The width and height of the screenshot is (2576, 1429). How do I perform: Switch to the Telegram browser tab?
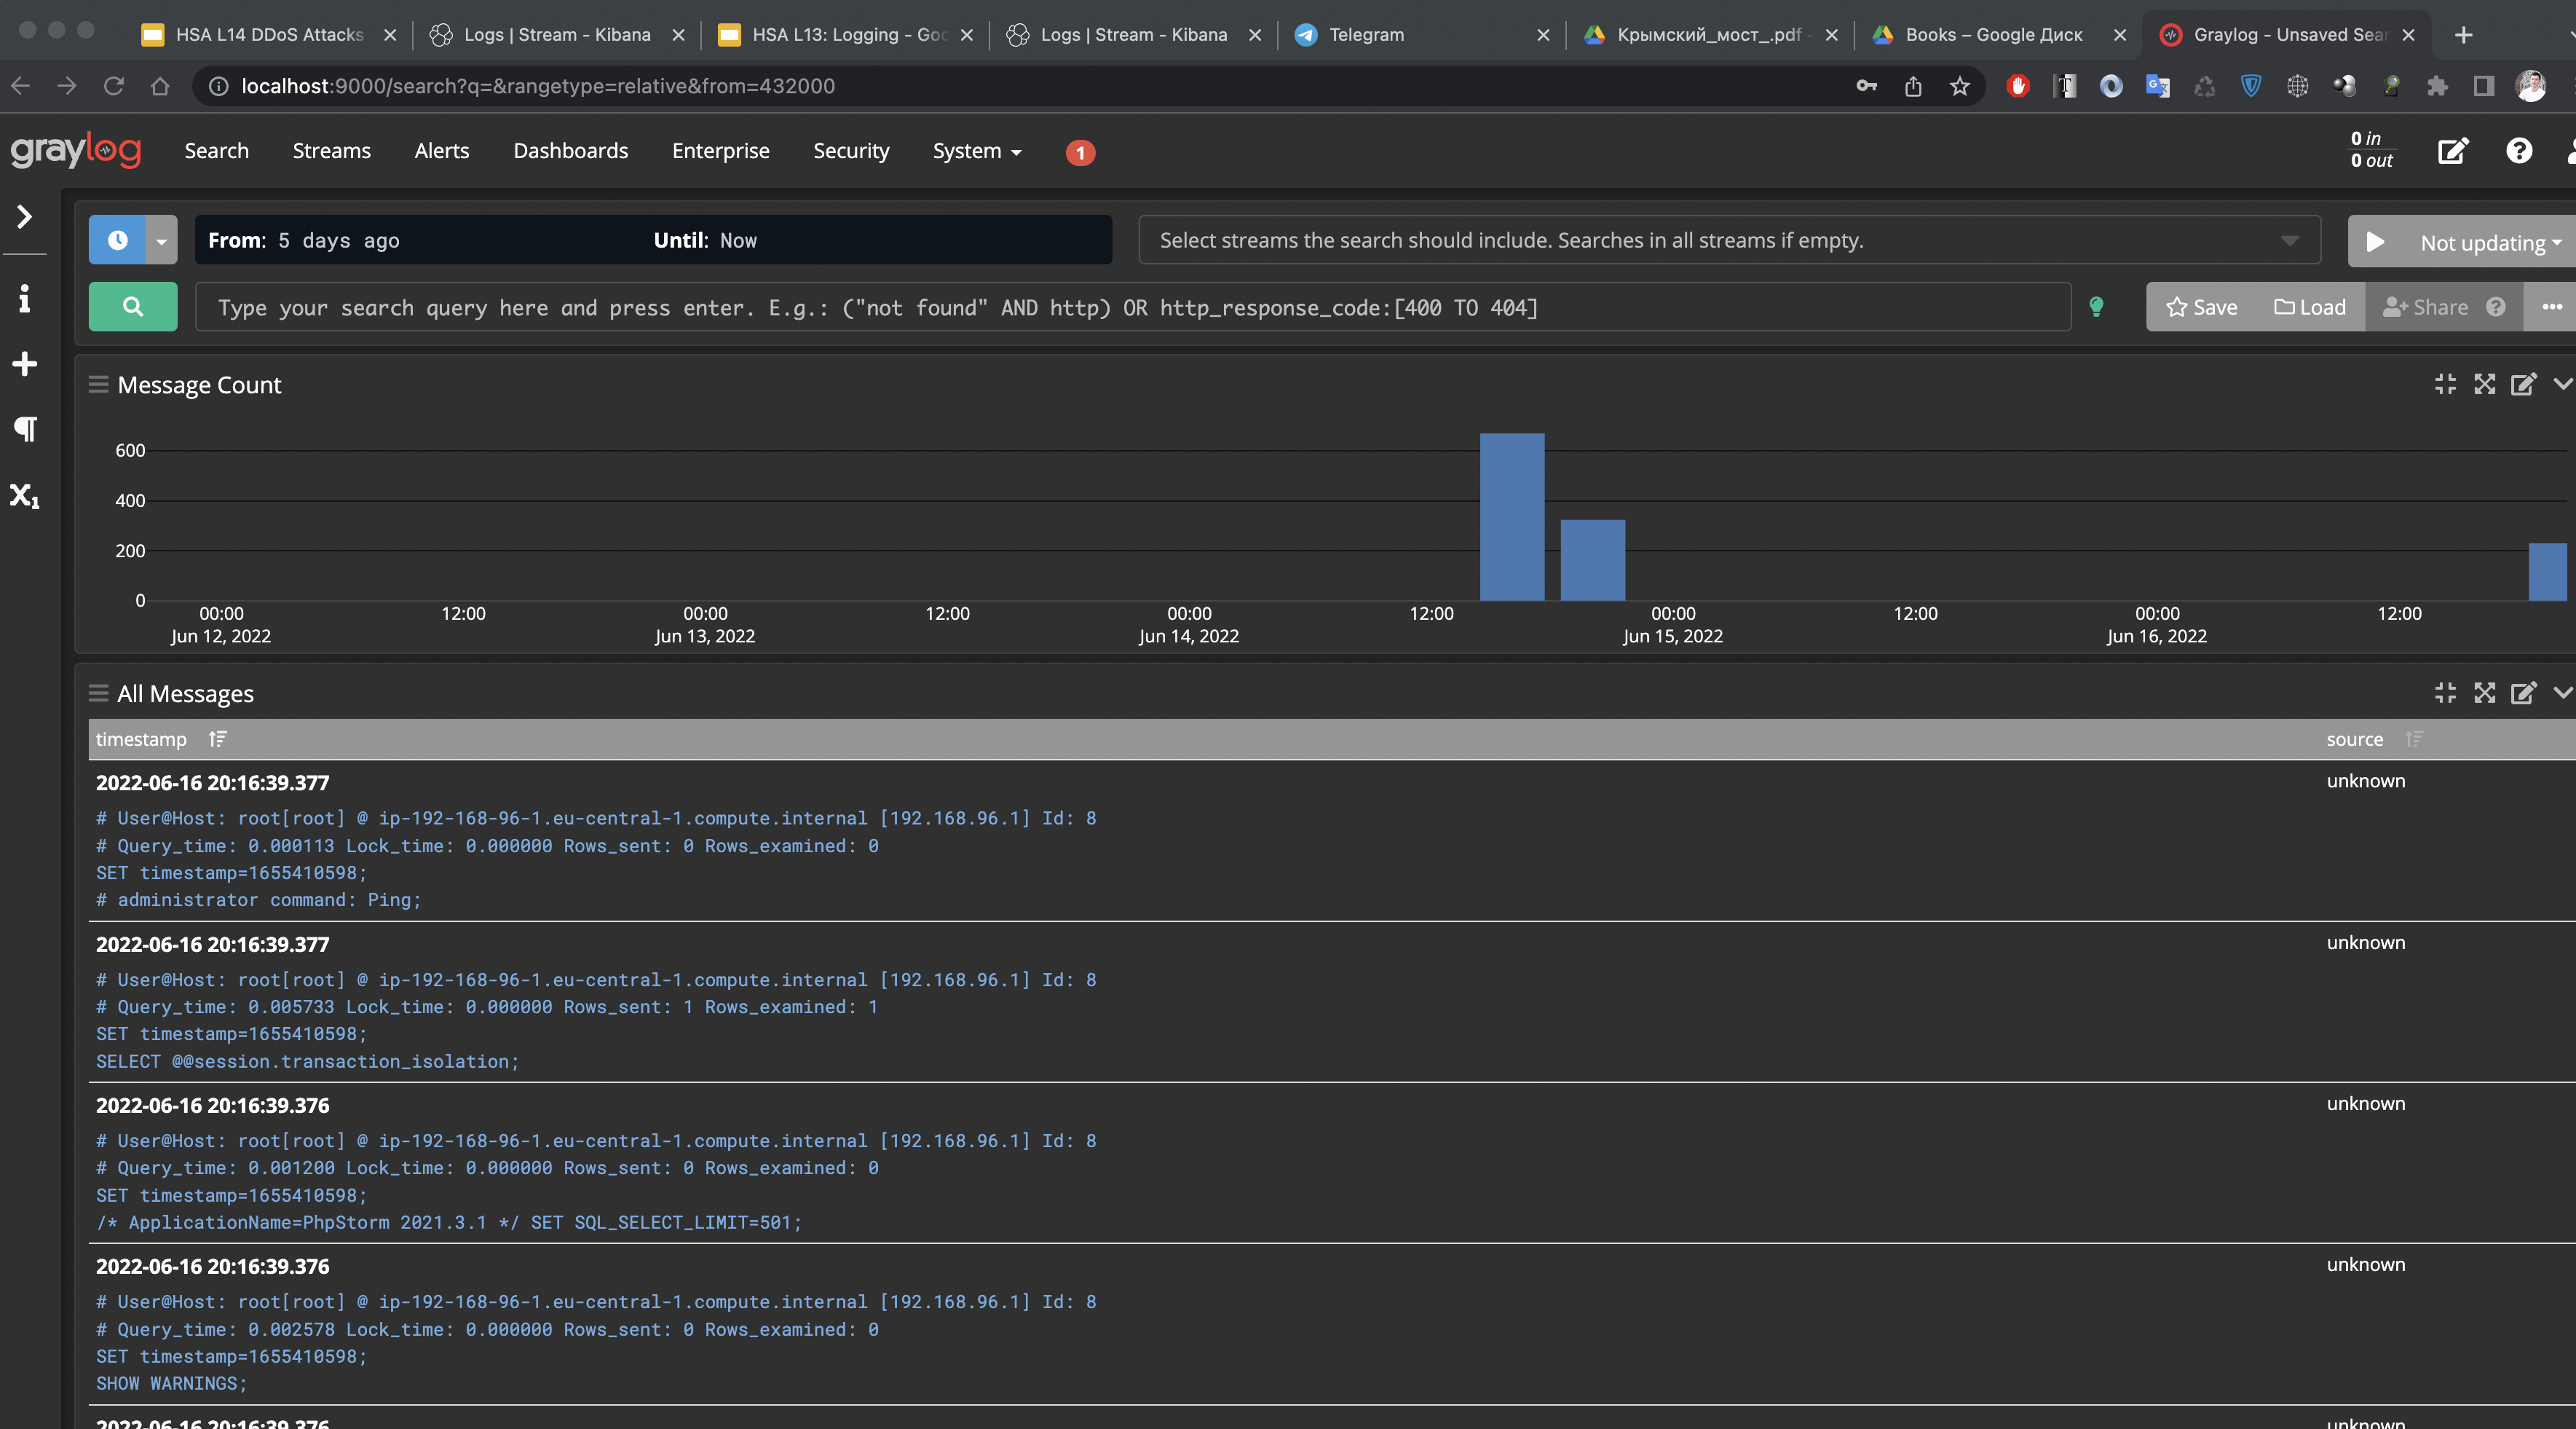(x=1365, y=35)
